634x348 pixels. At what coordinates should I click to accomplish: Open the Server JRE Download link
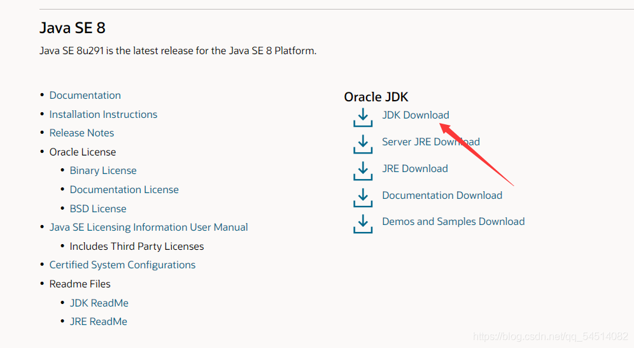point(431,141)
